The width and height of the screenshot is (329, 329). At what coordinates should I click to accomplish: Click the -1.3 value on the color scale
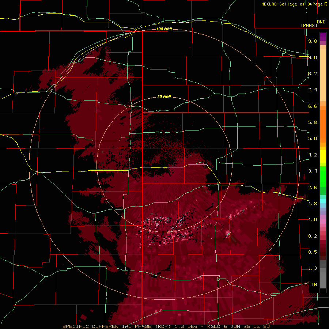point(311,268)
